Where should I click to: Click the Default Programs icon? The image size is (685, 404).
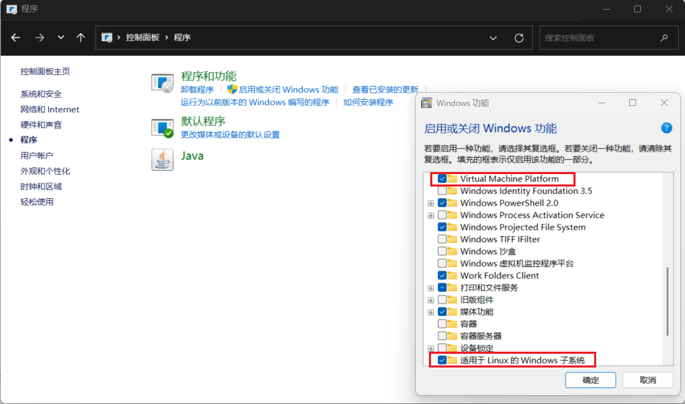[x=162, y=127]
